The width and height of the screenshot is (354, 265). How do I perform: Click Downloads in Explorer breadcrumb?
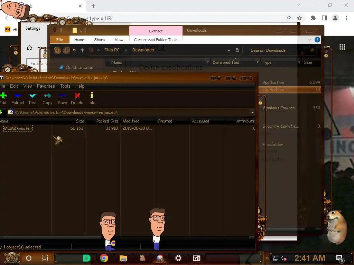[x=143, y=50]
